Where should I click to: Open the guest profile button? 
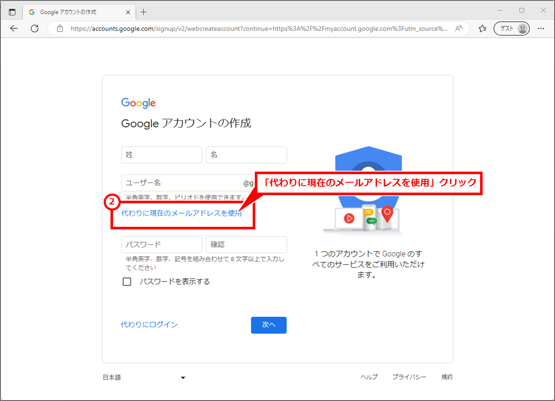512,29
